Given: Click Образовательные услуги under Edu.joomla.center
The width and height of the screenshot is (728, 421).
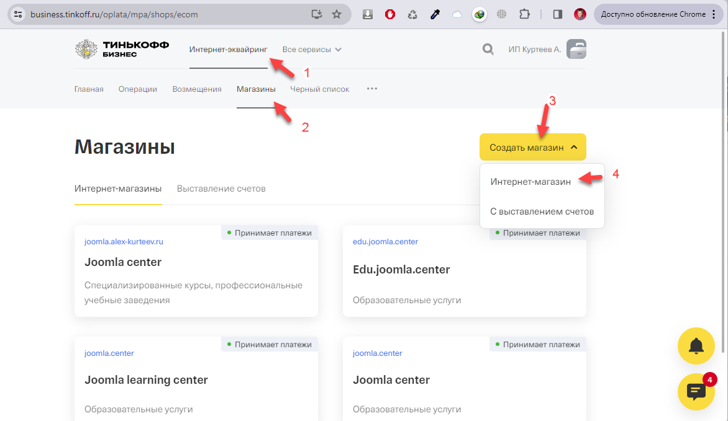Looking at the screenshot, I should [407, 300].
